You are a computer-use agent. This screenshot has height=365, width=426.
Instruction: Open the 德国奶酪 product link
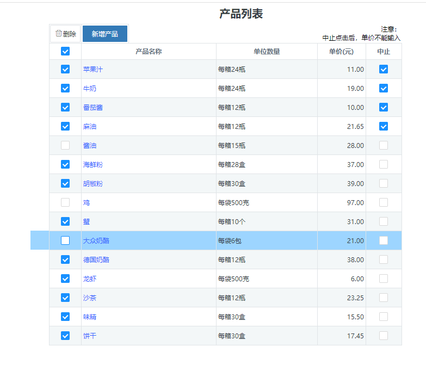click(96, 260)
